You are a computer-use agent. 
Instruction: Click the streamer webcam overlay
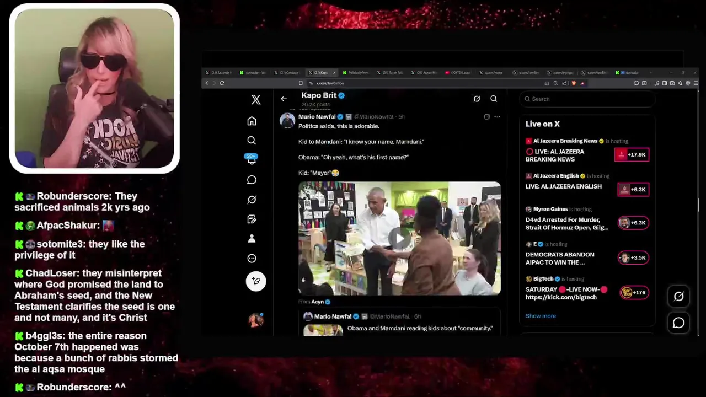point(94,88)
